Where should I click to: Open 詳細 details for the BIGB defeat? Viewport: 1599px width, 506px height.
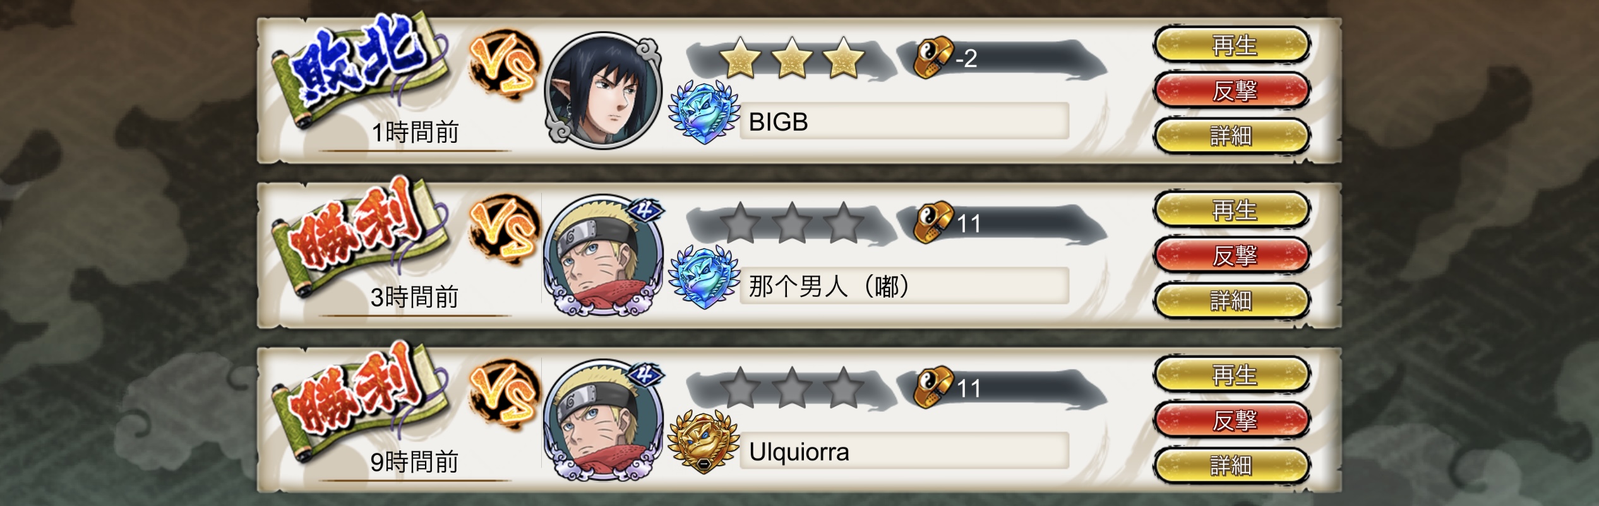[x=1231, y=135]
